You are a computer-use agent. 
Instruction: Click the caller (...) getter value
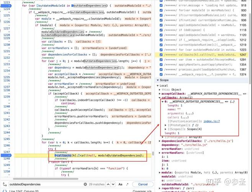pos(185,117)
